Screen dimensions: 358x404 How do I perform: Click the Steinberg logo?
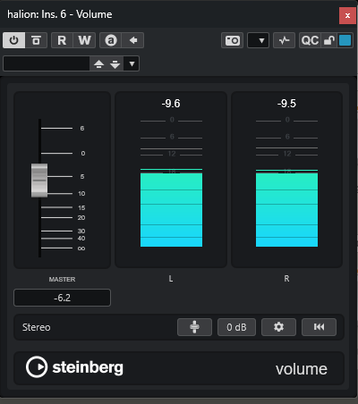pos(74,367)
